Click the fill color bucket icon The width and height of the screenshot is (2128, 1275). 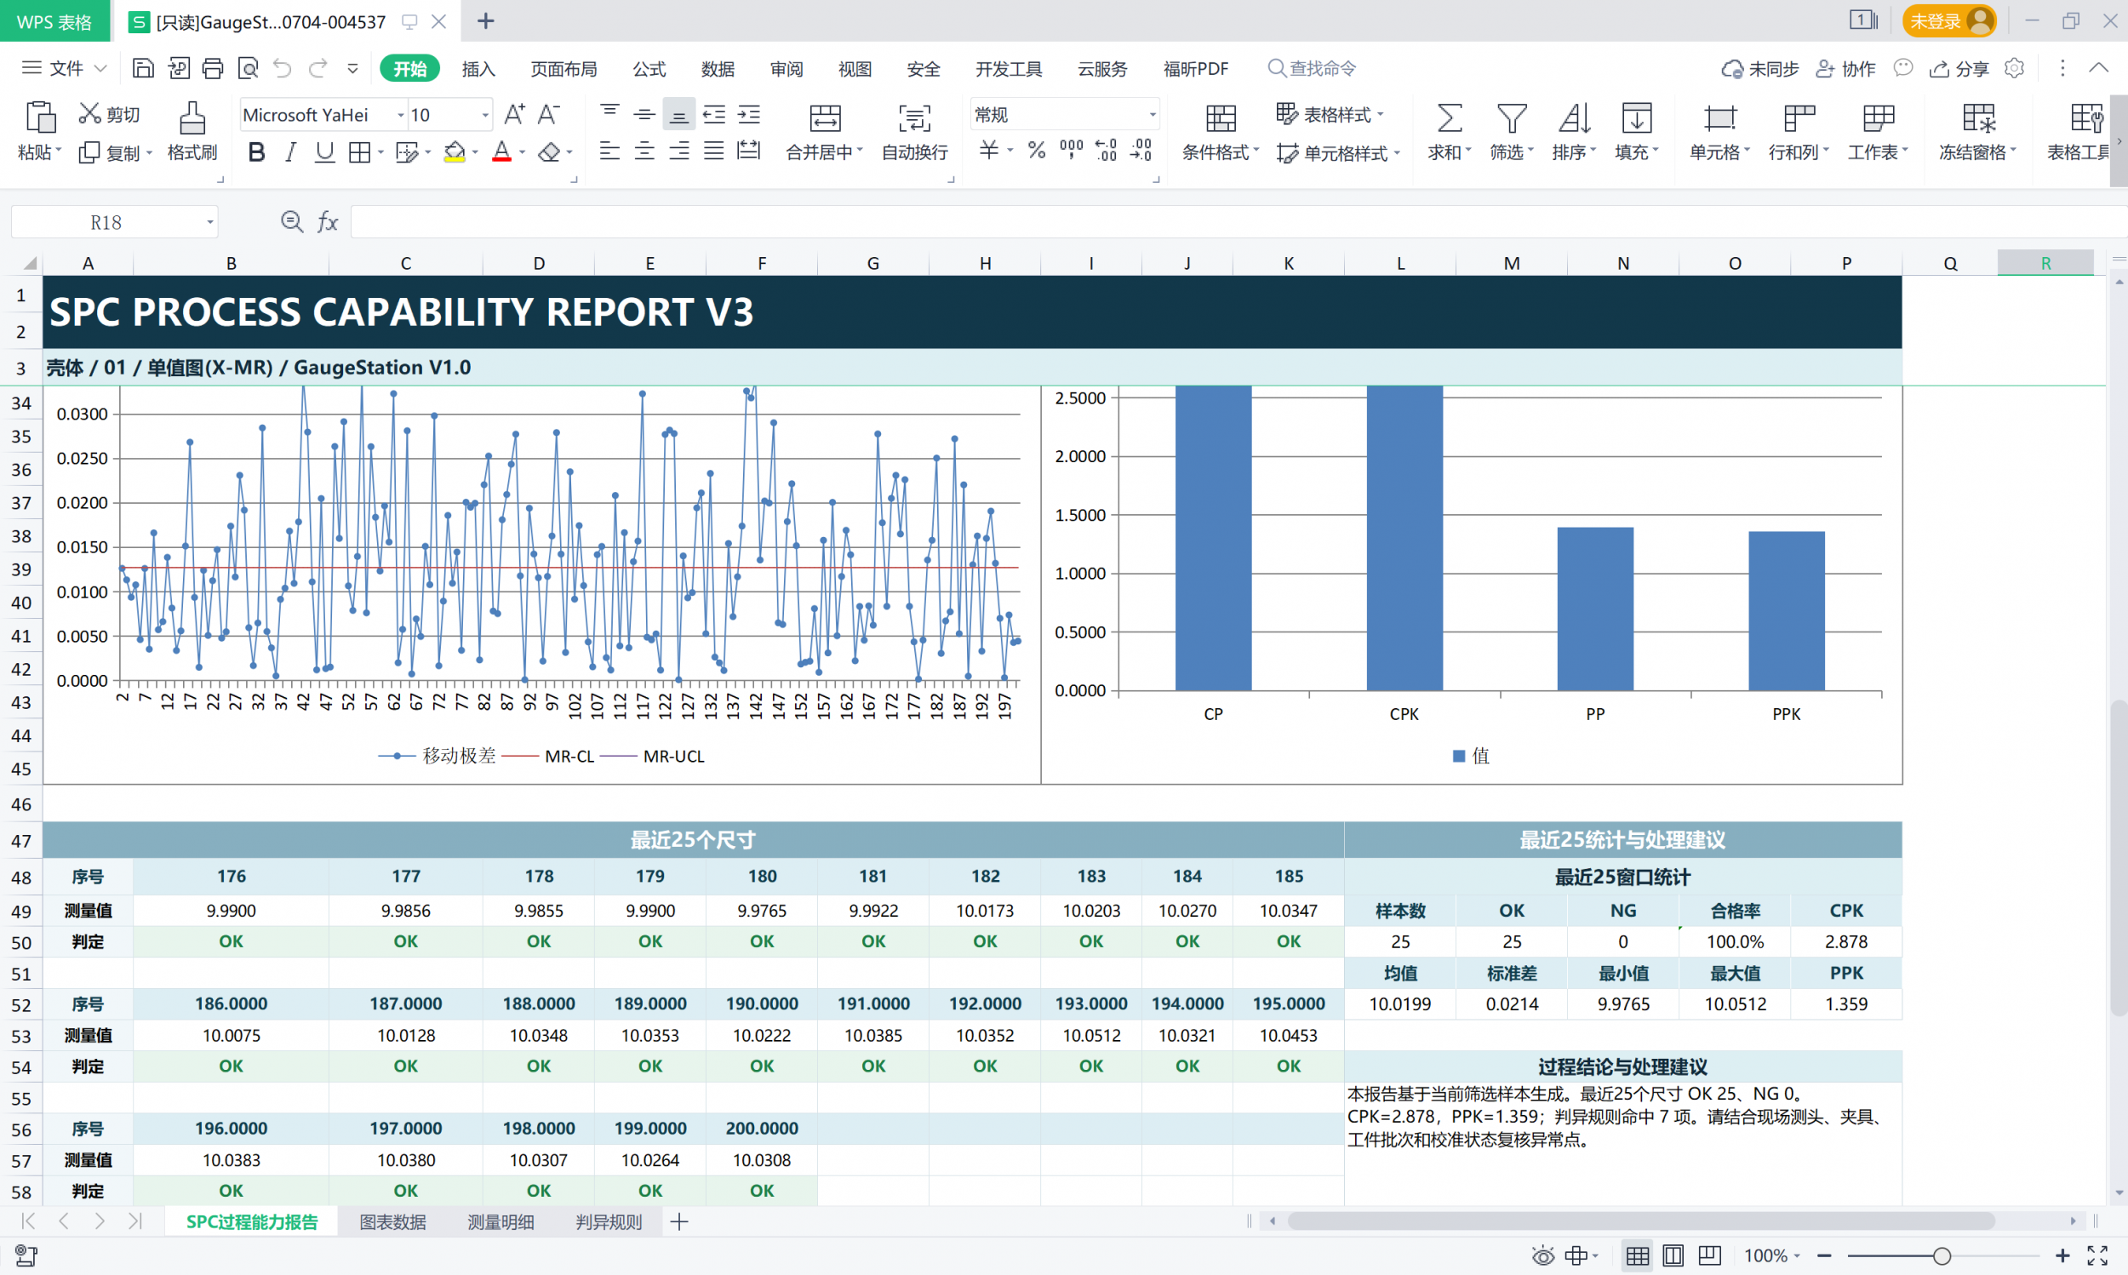(x=455, y=153)
